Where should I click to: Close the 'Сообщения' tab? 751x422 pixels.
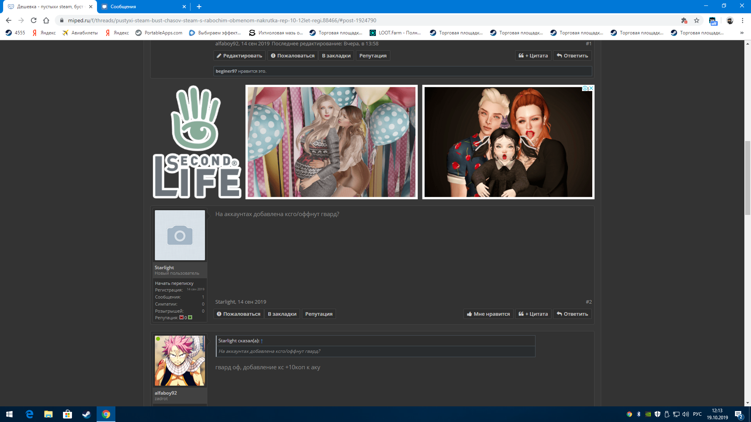[184, 7]
